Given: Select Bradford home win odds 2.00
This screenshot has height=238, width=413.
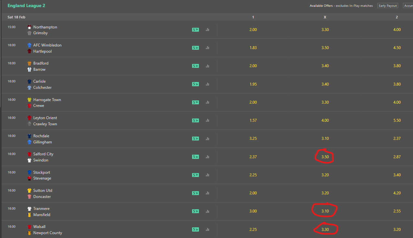Looking at the screenshot, I should point(253,66).
